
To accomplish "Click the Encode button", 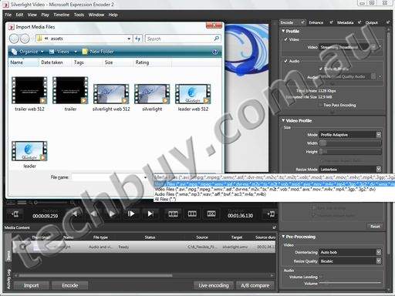I will click(x=69, y=285).
